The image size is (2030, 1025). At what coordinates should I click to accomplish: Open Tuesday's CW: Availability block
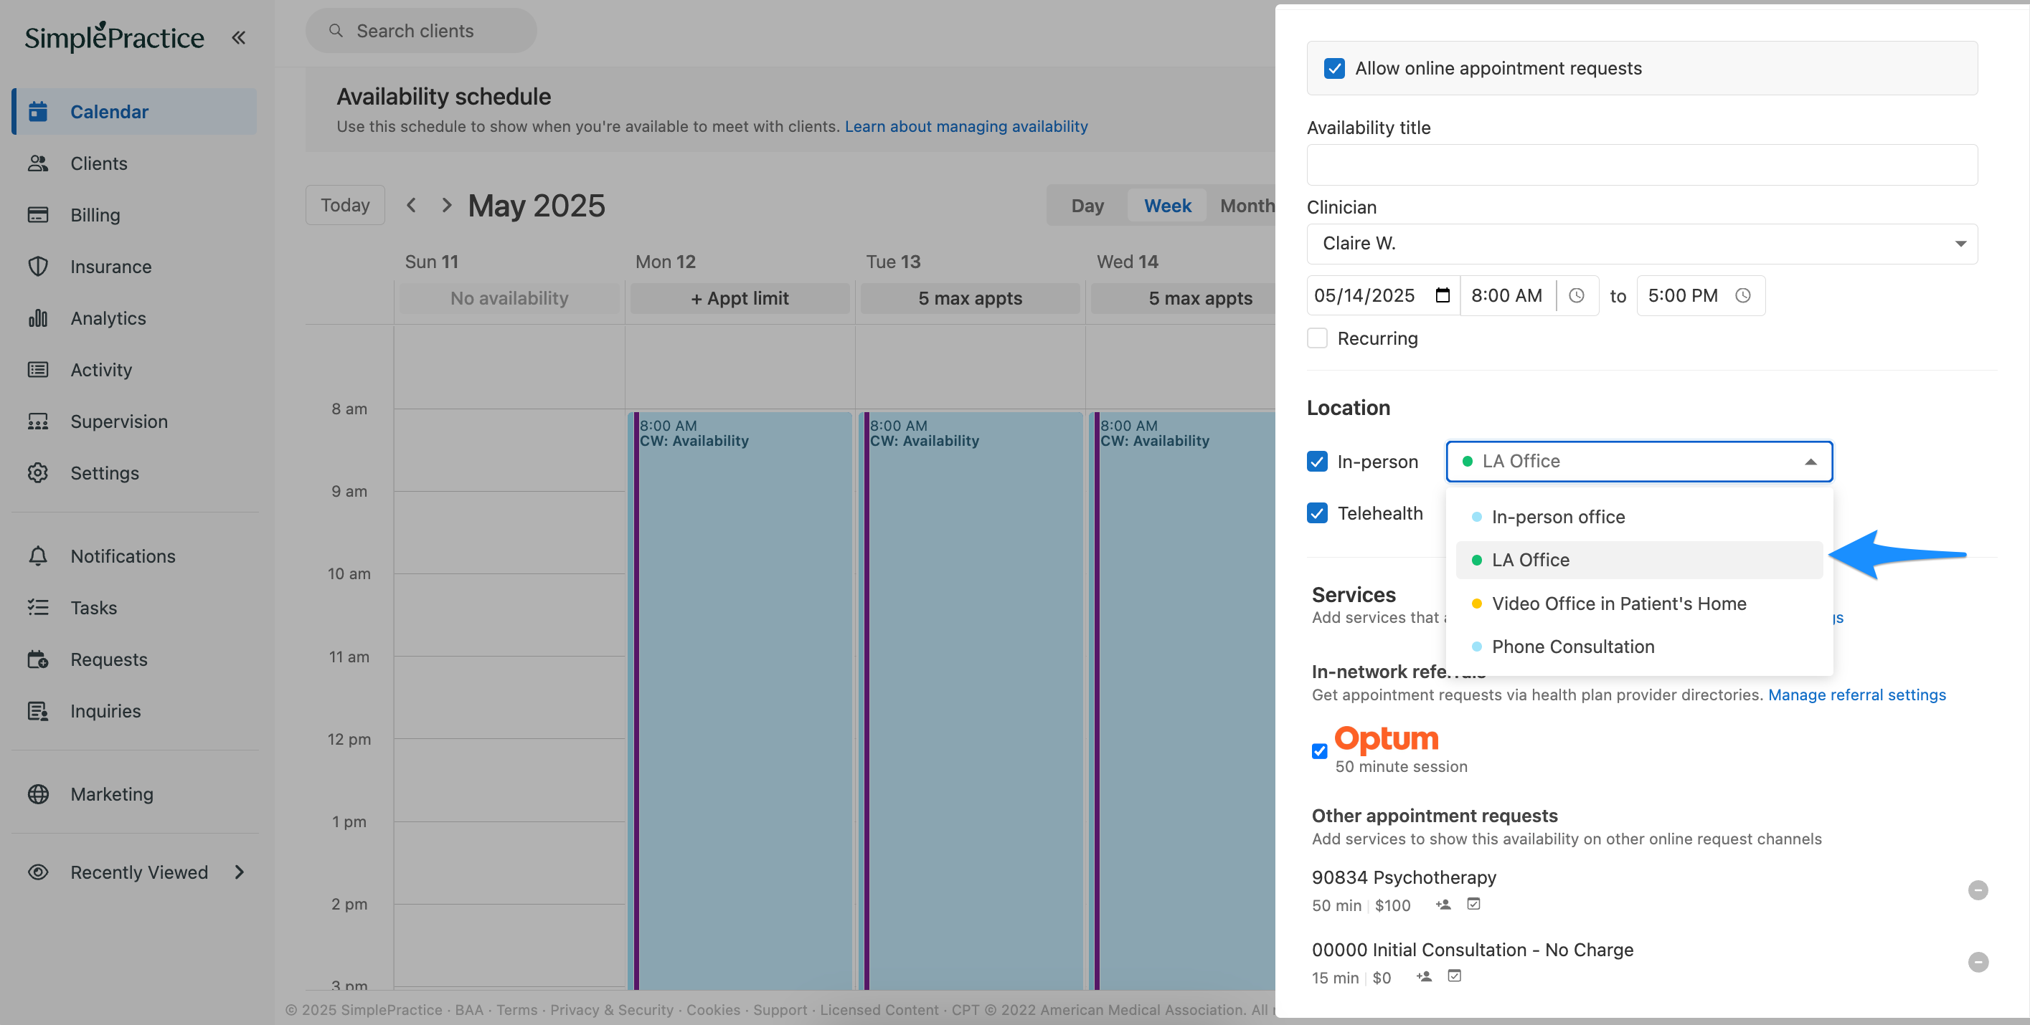(x=971, y=700)
